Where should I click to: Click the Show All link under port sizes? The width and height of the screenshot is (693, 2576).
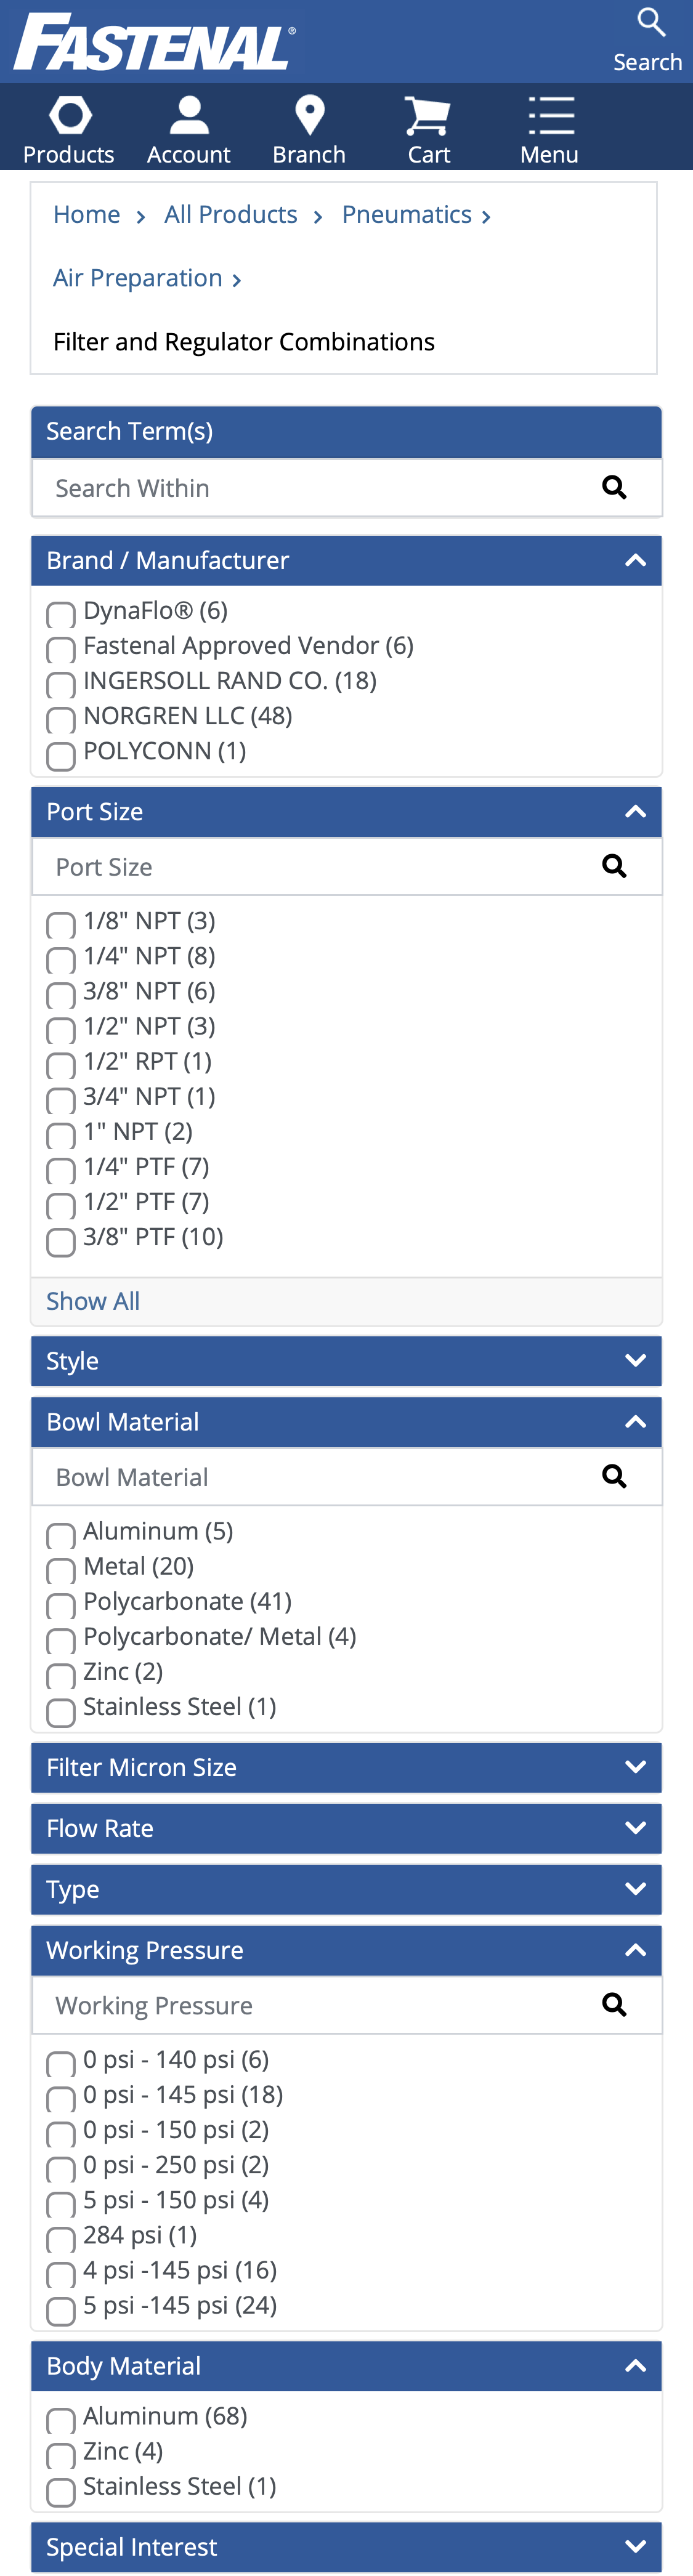tap(92, 1300)
